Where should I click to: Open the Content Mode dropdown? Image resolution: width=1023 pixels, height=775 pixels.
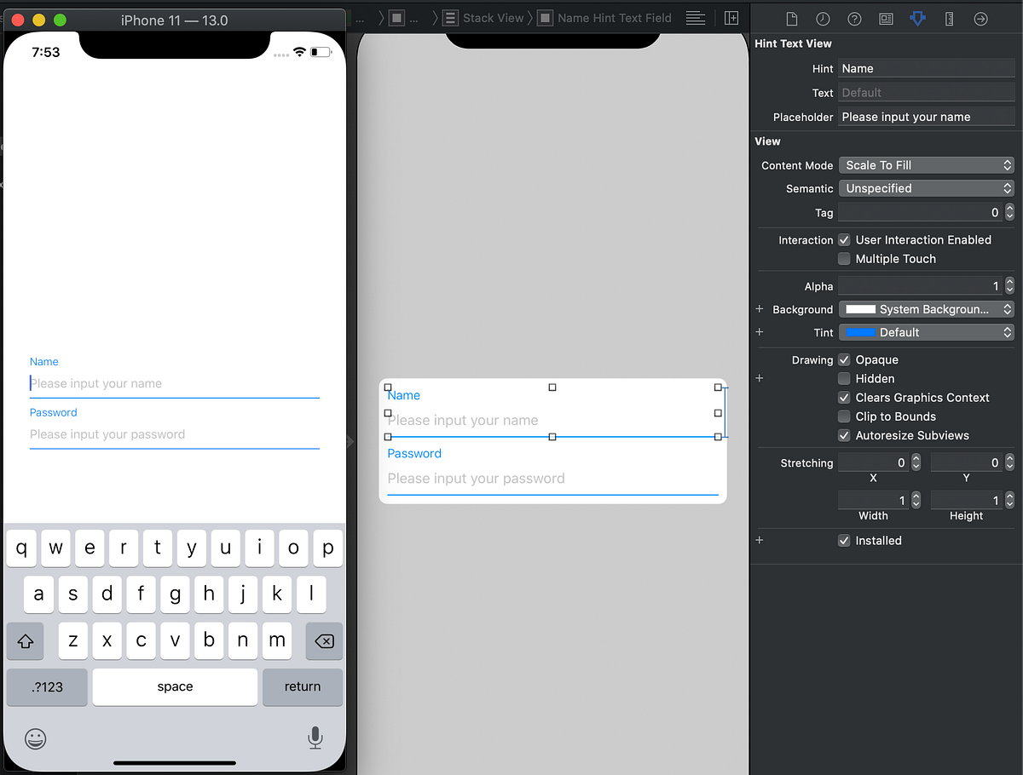(926, 165)
